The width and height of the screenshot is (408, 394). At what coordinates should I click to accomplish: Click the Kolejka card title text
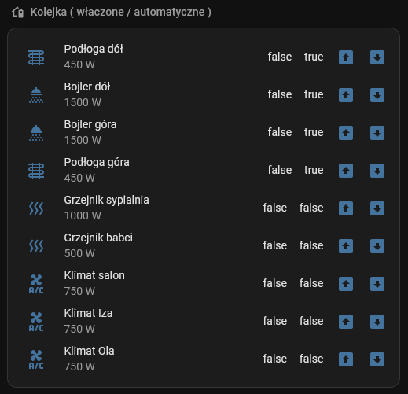point(120,12)
